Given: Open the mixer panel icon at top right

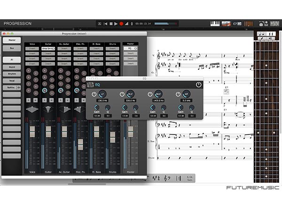Looking at the screenshot, I should (274, 24).
